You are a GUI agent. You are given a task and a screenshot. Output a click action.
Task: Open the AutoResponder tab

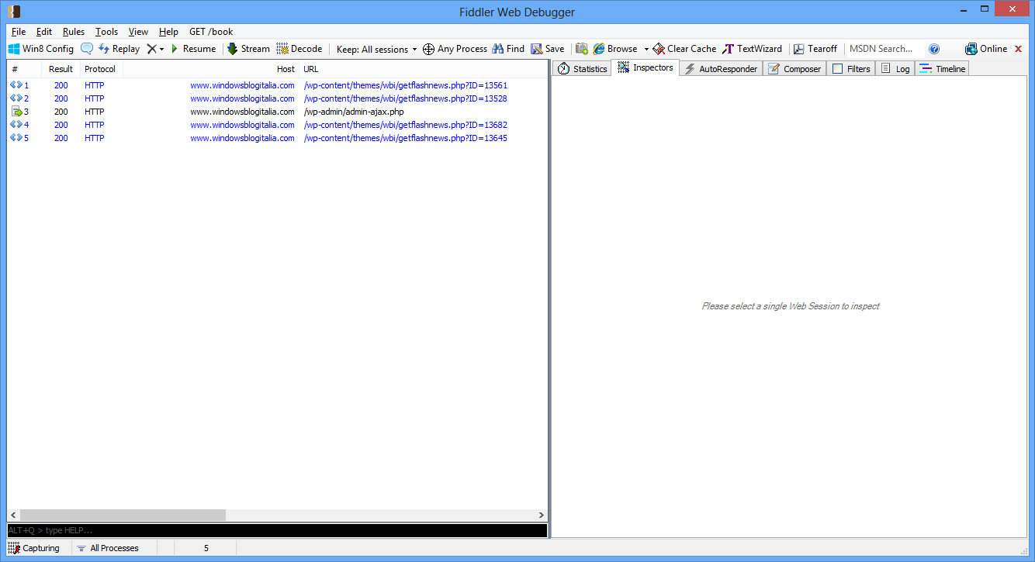pyautogui.click(x=721, y=69)
